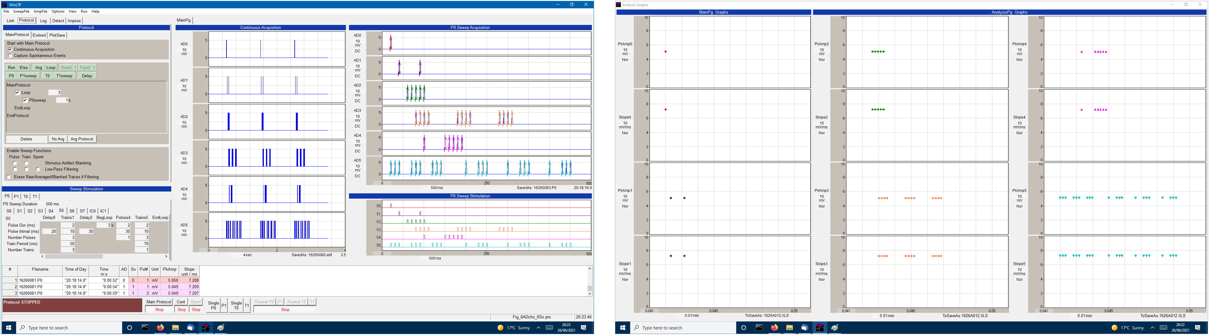Click the No Avg button
The height and width of the screenshot is (335, 1209).
coord(58,139)
